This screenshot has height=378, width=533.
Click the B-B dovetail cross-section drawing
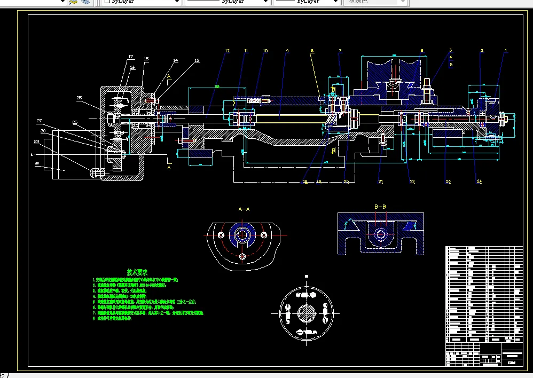pyautogui.click(x=381, y=234)
